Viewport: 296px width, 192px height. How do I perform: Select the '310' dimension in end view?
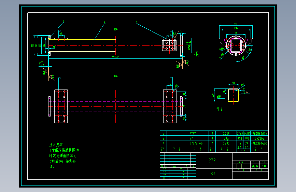click(x=236, y=33)
